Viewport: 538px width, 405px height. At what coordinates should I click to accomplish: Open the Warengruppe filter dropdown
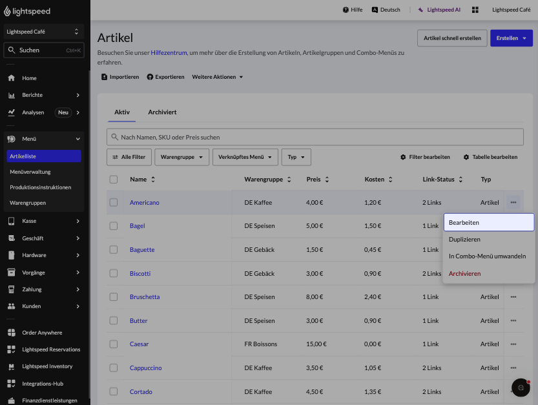pos(182,157)
